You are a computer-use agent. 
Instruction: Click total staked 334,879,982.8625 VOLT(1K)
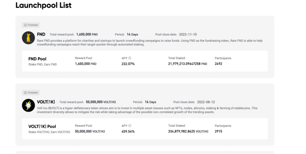click(188, 131)
